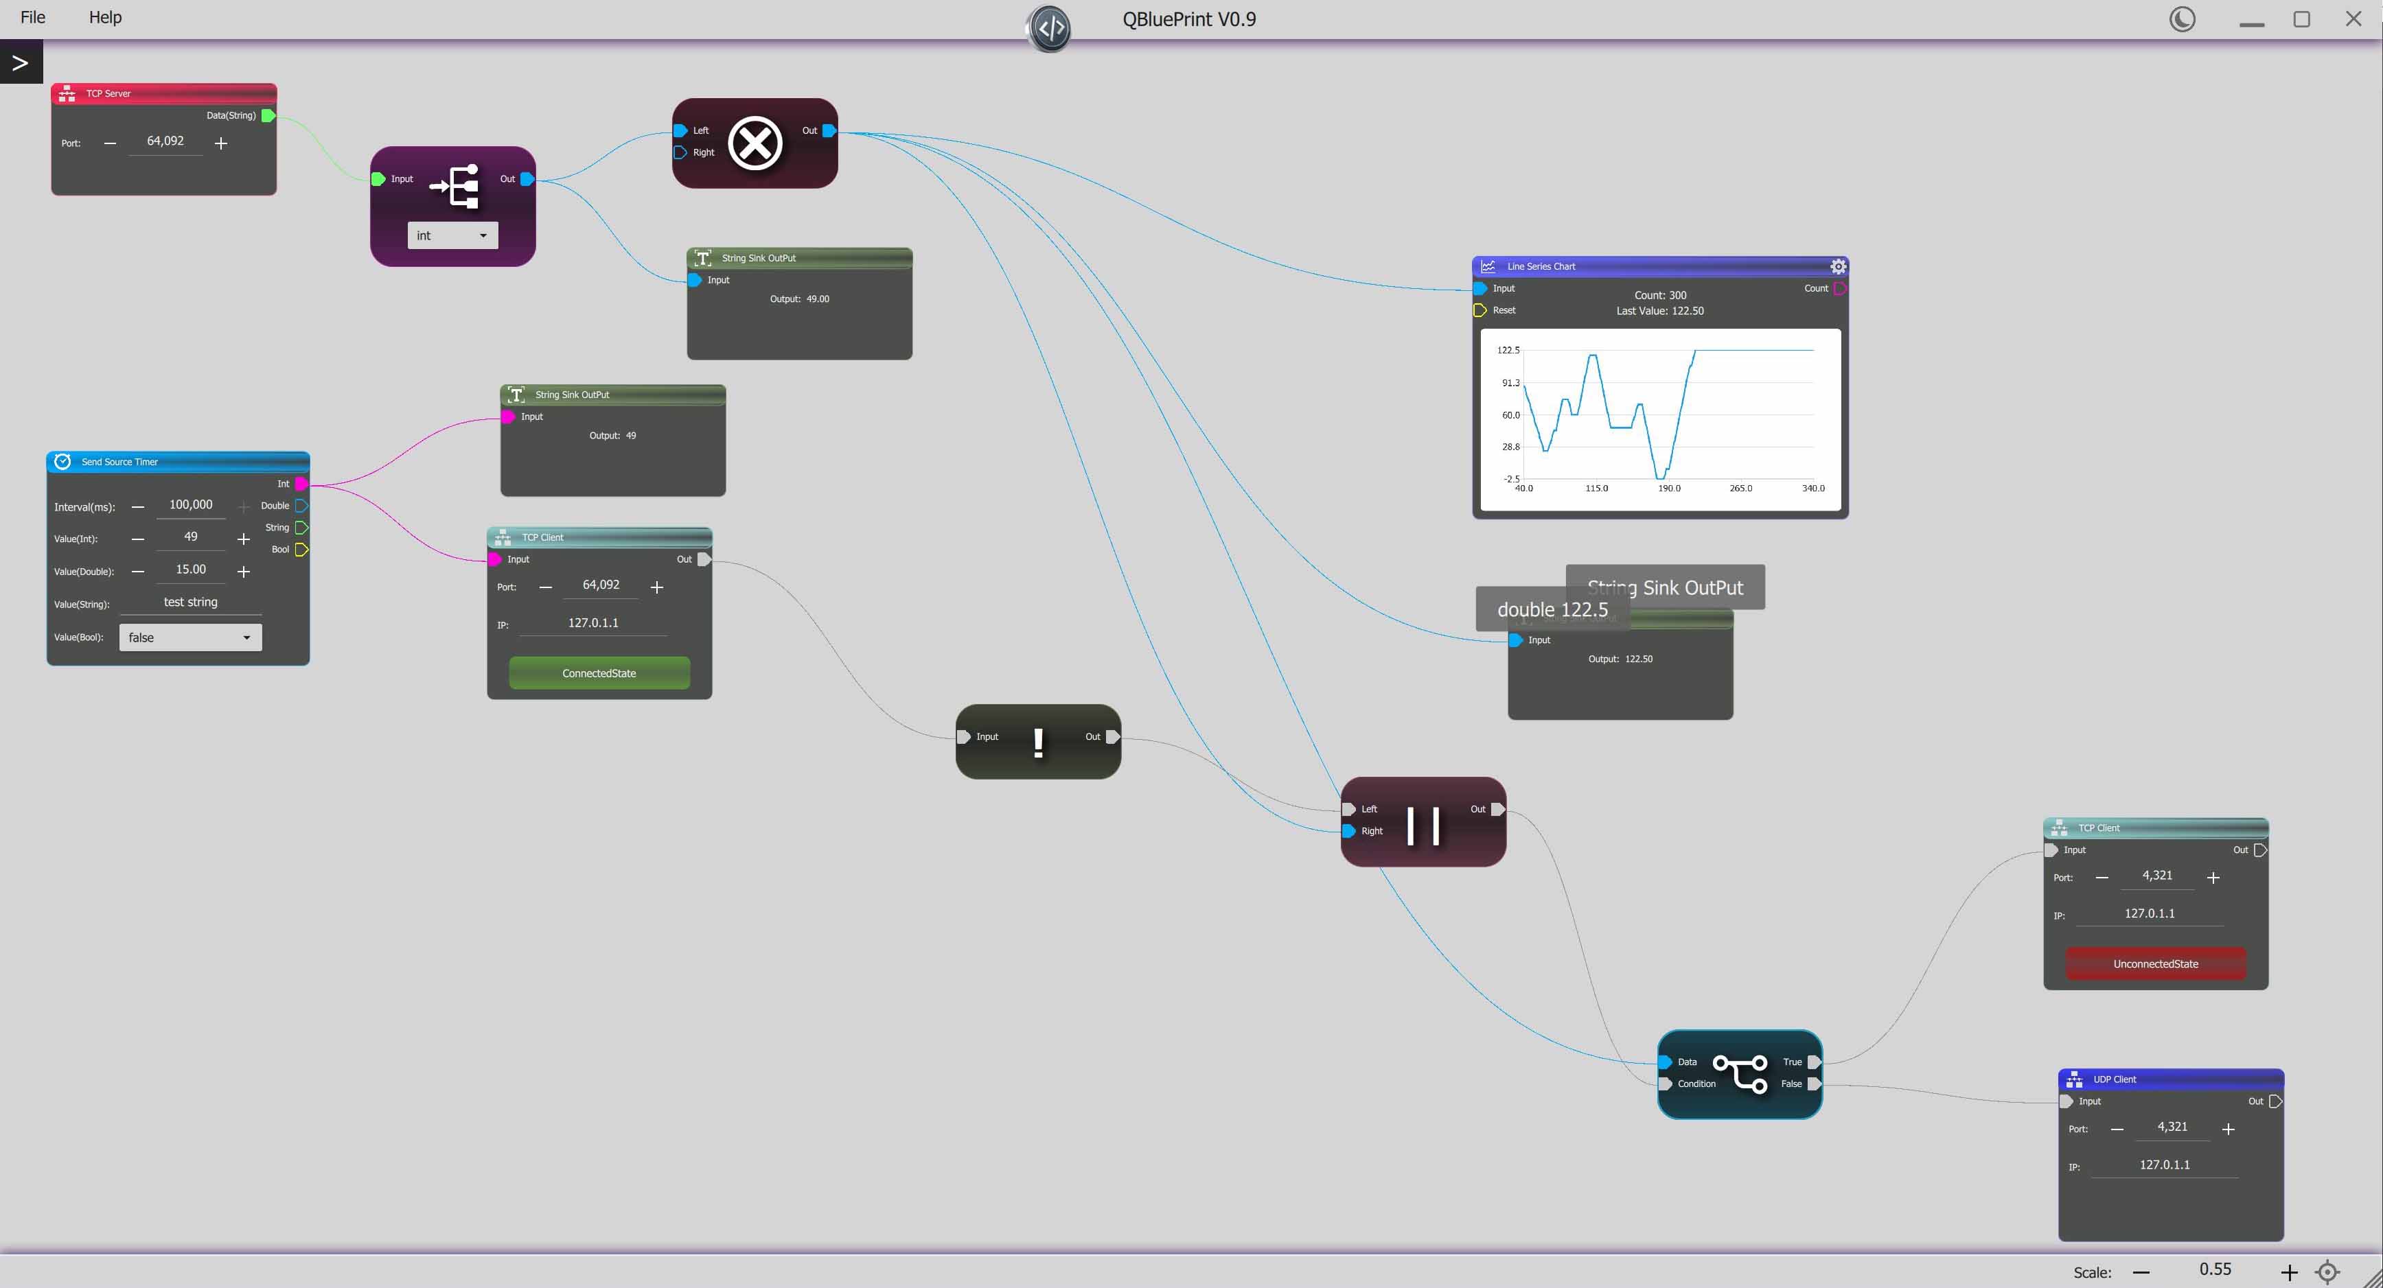Click the multiply operator node icon
The height and width of the screenshot is (1288, 2383).
[x=754, y=143]
